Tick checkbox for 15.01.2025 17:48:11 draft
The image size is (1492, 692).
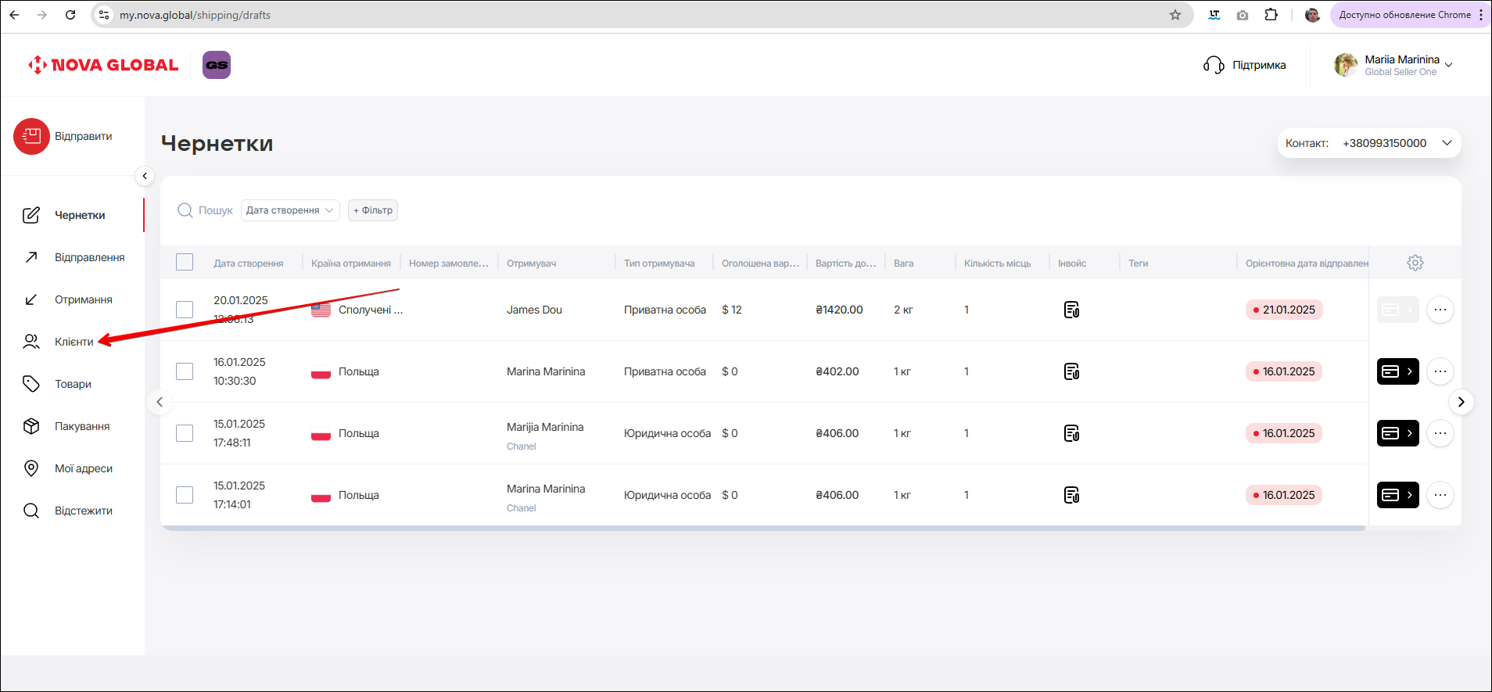coord(185,433)
